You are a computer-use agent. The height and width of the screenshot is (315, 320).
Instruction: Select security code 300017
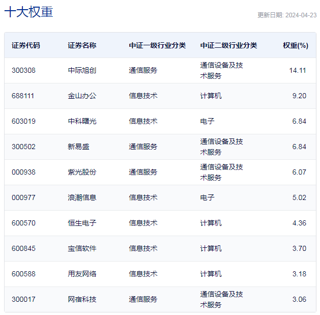(x=23, y=299)
